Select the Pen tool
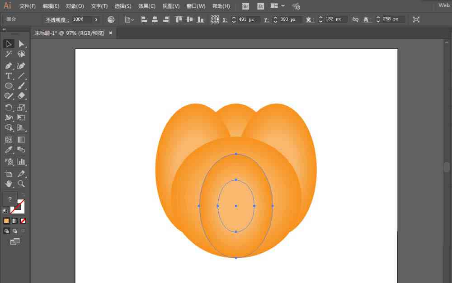 coord(8,66)
